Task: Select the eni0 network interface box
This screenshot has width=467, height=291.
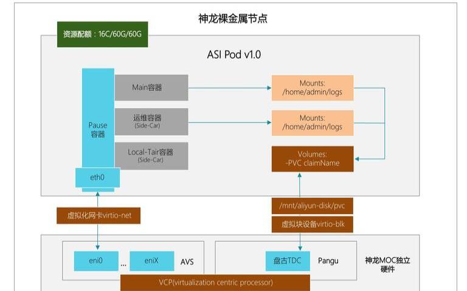Action: click(96, 261)
